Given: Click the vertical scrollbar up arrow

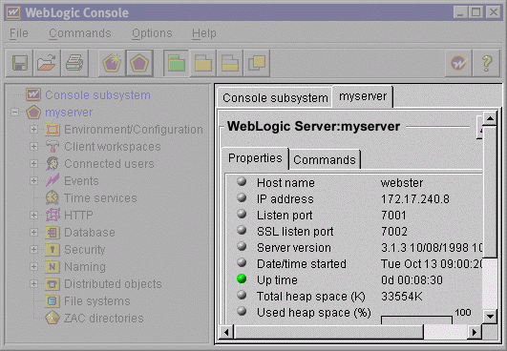Looking at the screenshot, I should tap(490, 119).
